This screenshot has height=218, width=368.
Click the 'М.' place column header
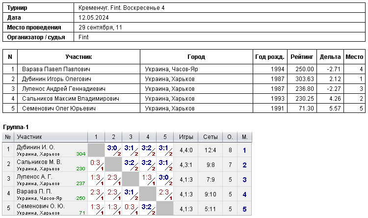[x=244, y=137]
